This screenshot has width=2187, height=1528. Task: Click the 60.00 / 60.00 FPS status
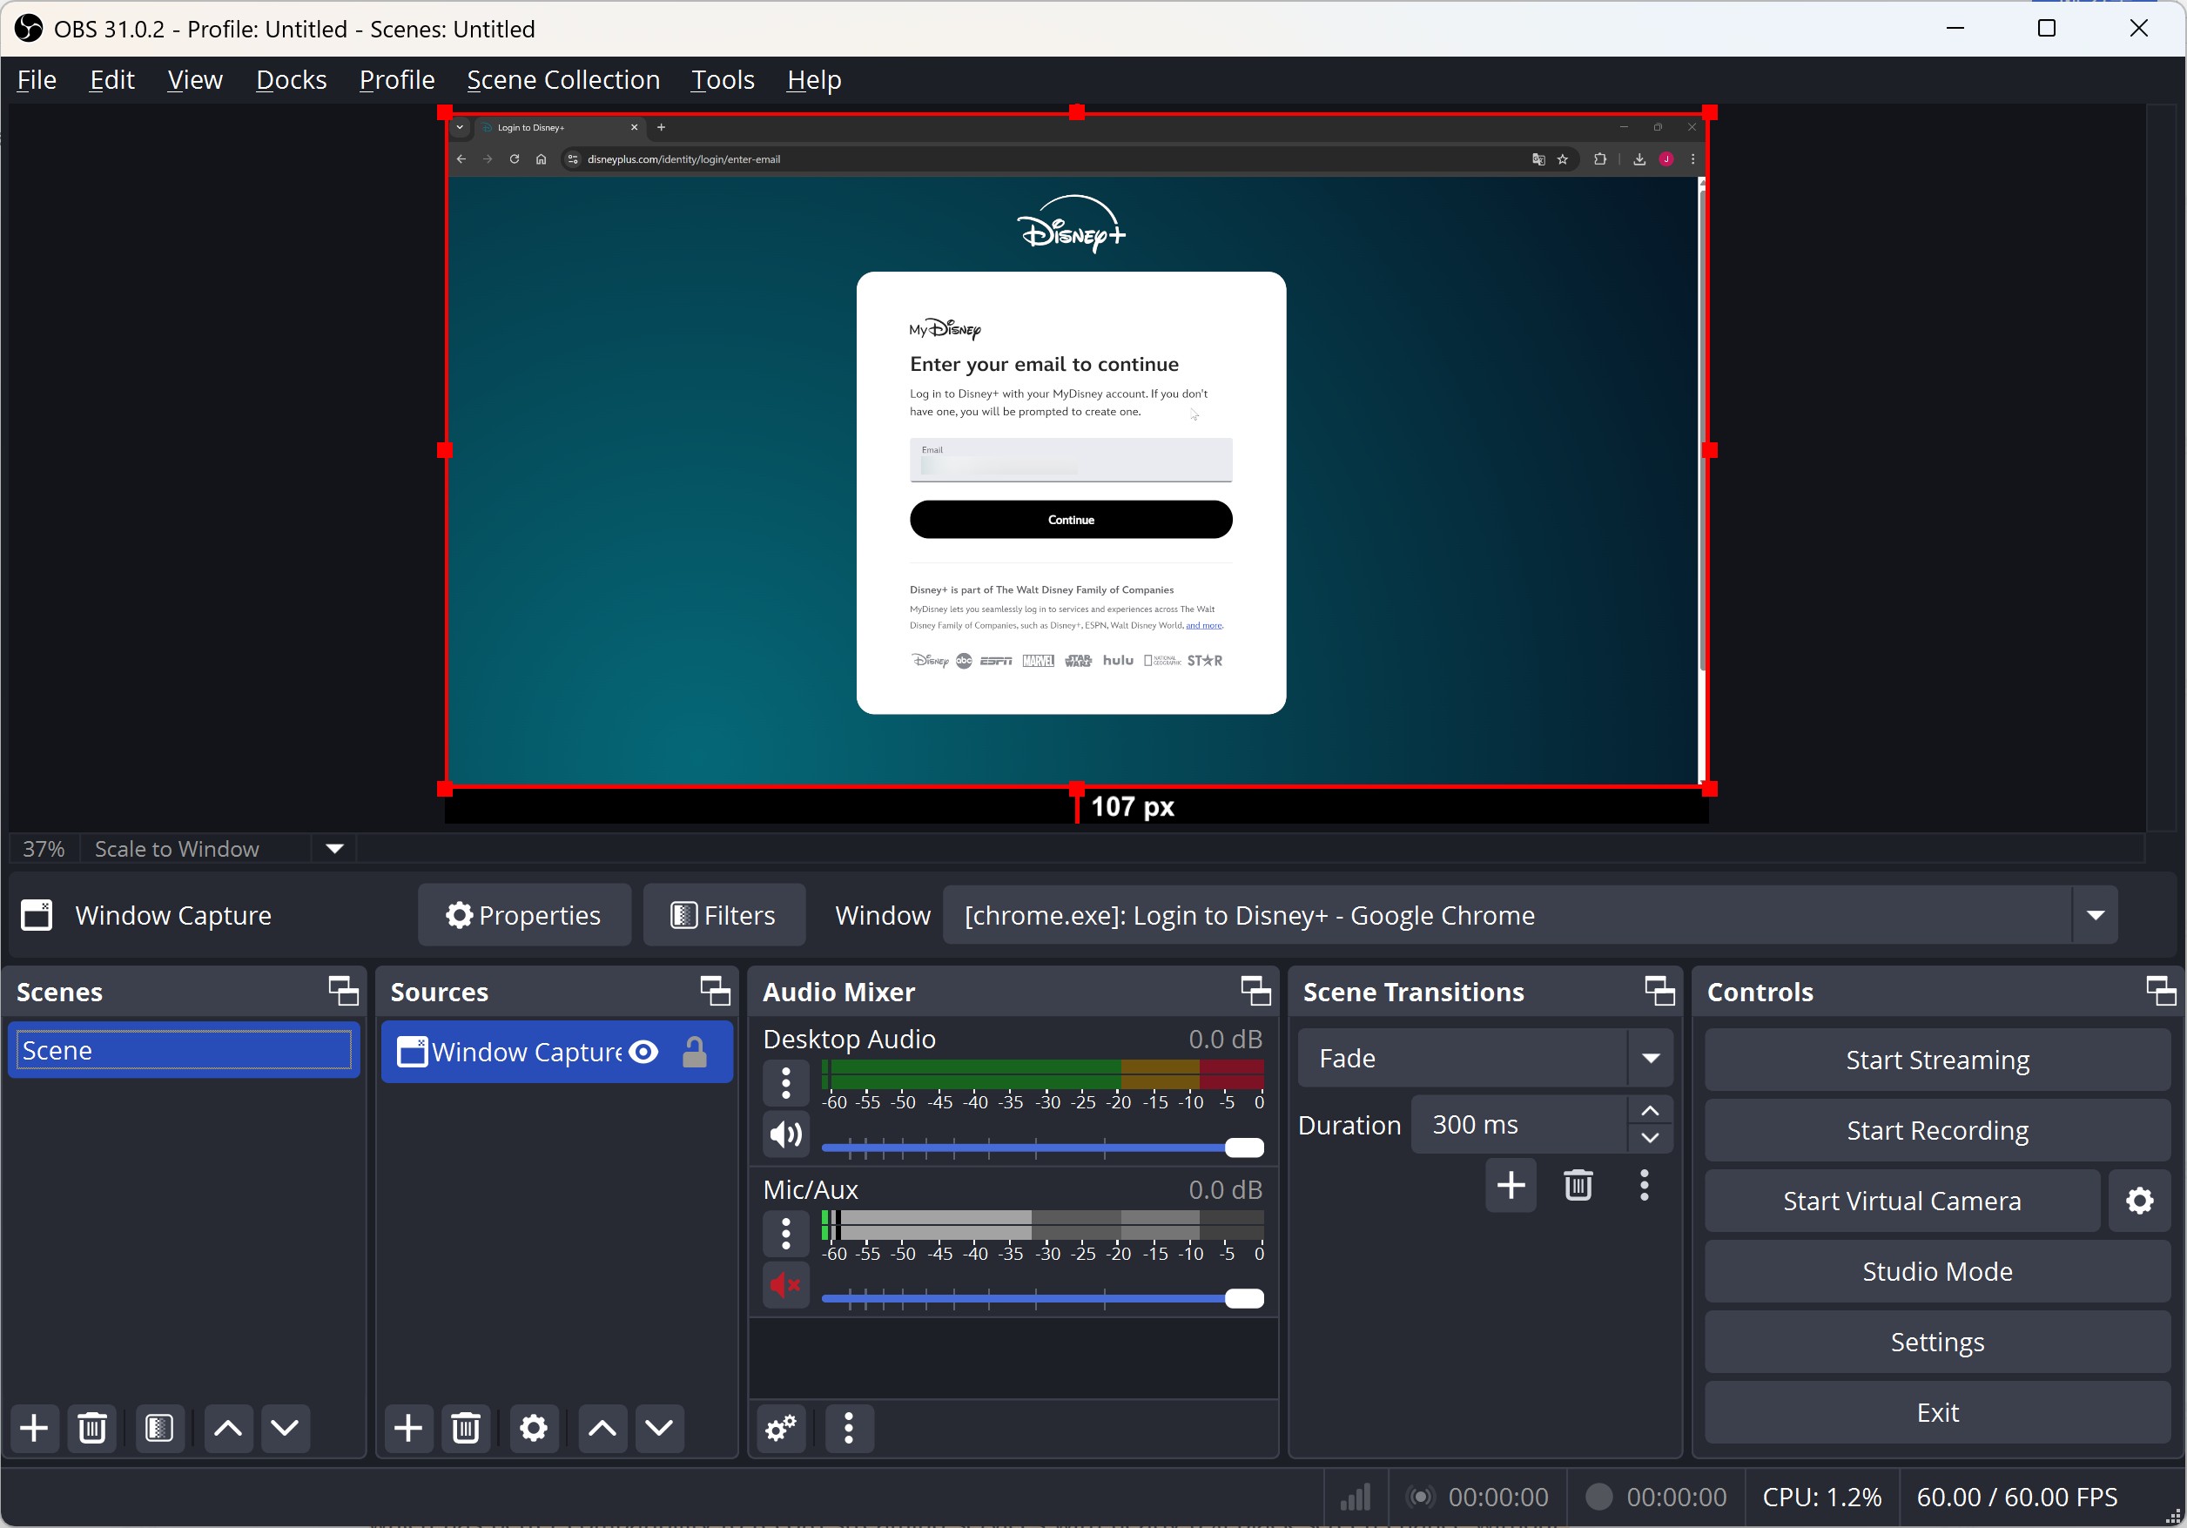(2016, 1498)
